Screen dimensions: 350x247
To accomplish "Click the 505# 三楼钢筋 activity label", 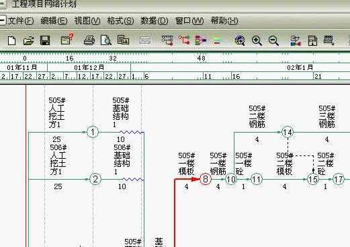I will (x=327, y=116).
